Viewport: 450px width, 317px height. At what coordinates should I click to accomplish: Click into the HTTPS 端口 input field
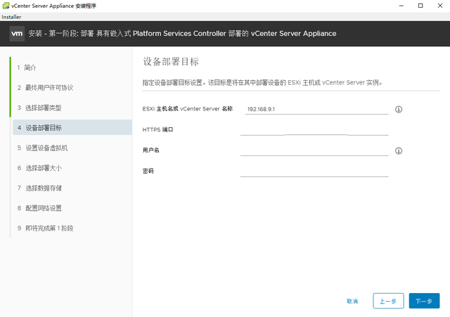click(314, 129)
